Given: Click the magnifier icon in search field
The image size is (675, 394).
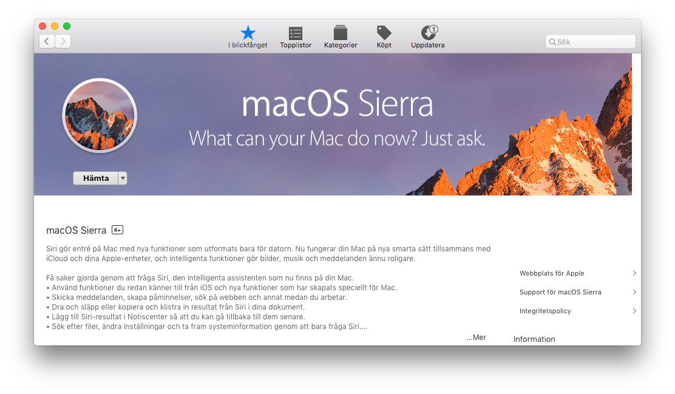Looking at the screenshot, I should coord(552,42).
